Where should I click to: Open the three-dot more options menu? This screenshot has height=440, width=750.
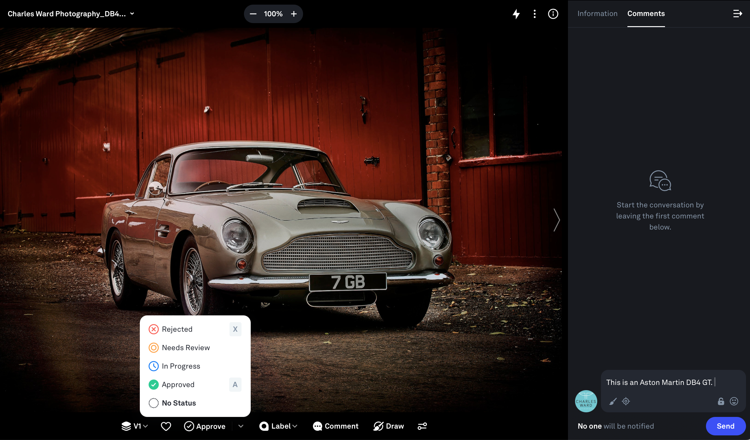[x=535, y=14]
